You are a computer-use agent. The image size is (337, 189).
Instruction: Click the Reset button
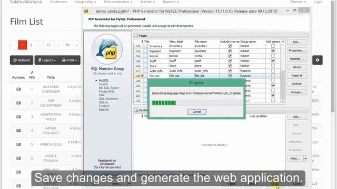point(297,67)
